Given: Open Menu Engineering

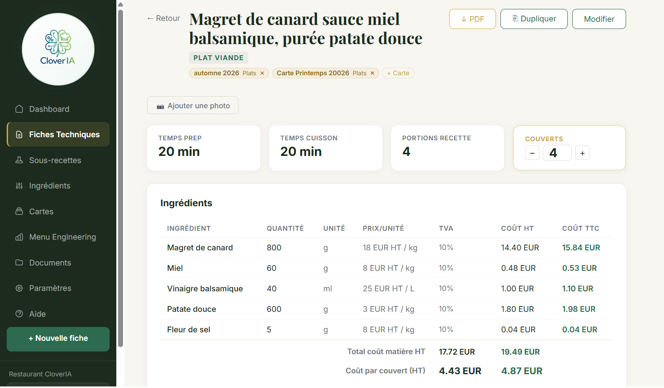Looking at the screenshot, I should pos(58,237).
